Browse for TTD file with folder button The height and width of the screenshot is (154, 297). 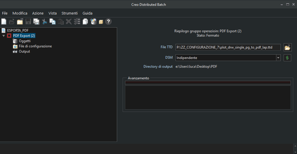click(287, 47)
